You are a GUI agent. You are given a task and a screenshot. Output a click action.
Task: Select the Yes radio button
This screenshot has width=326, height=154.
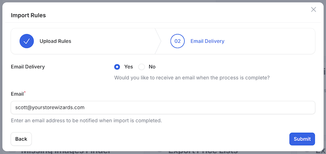(x=117, y=67)
